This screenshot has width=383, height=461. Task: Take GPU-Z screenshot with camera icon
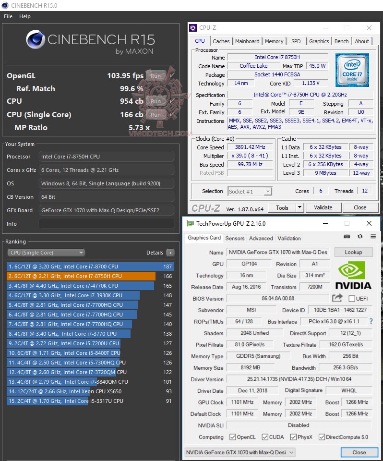347,236
